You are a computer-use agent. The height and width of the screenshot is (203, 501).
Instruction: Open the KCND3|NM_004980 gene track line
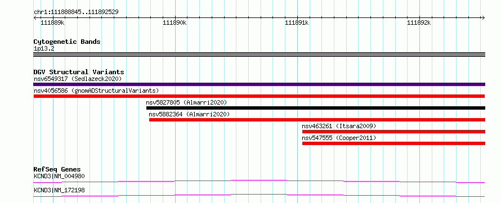point(259,181)
